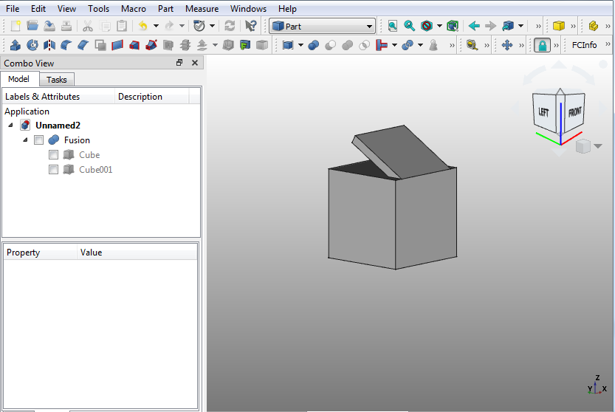Click the teal padlock toolbar icon
Viewport: 615px width, 412px height.
(543, 45)
